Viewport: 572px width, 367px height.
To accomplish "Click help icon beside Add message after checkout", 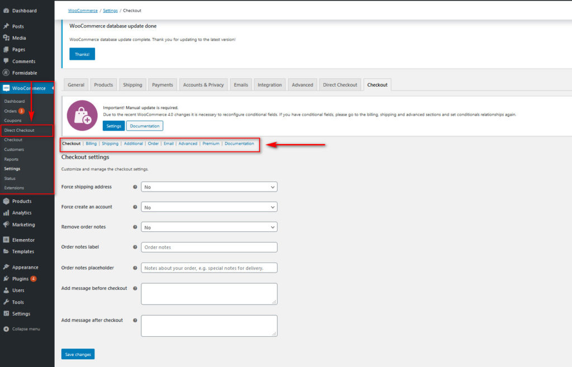I will pyautogui.click(x=135, y=320).
